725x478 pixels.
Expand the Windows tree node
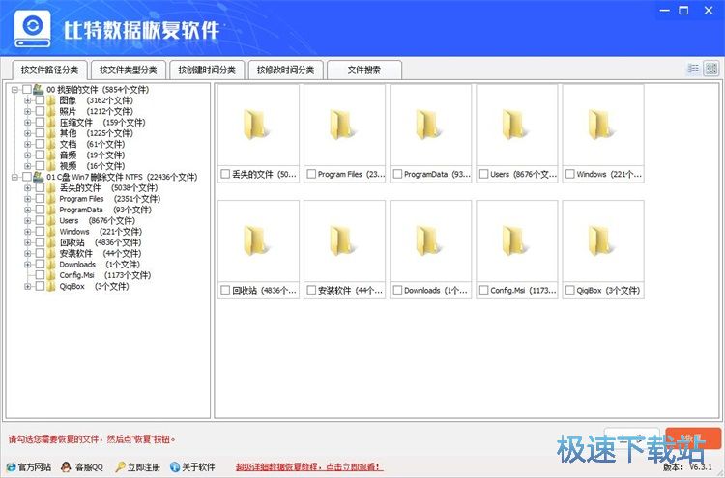pos(28,232)
